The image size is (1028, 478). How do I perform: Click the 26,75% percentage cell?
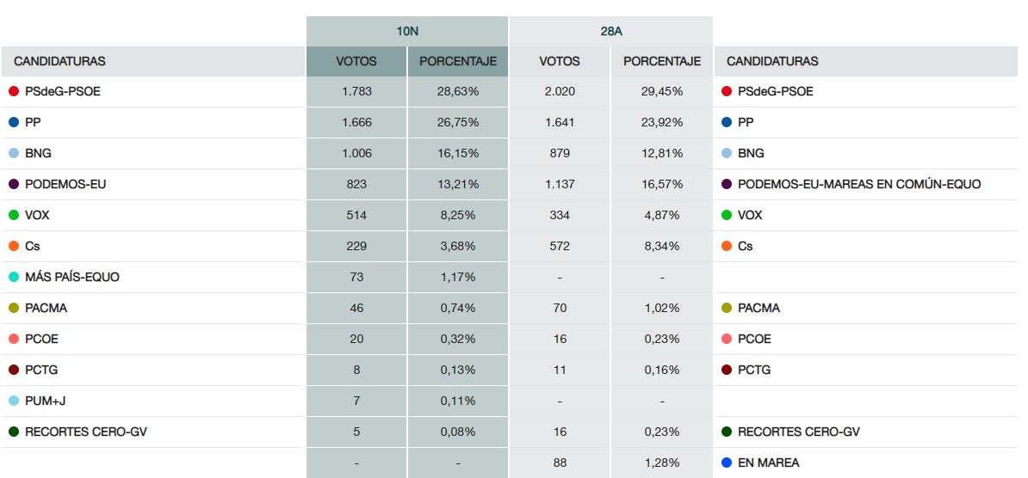[x=458, y=122]
